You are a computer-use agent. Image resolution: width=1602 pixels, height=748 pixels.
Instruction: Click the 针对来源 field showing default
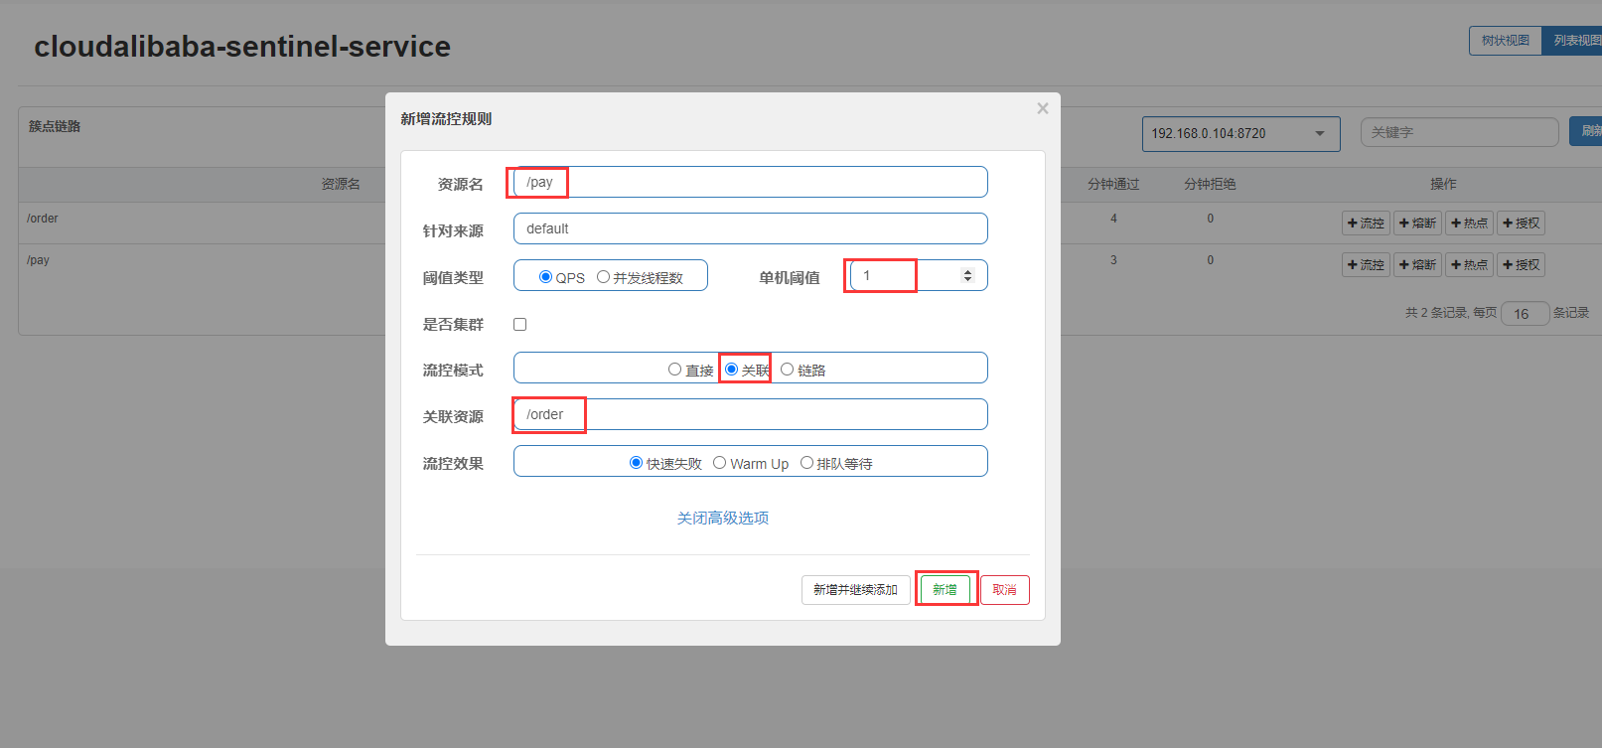click(750, 228)
